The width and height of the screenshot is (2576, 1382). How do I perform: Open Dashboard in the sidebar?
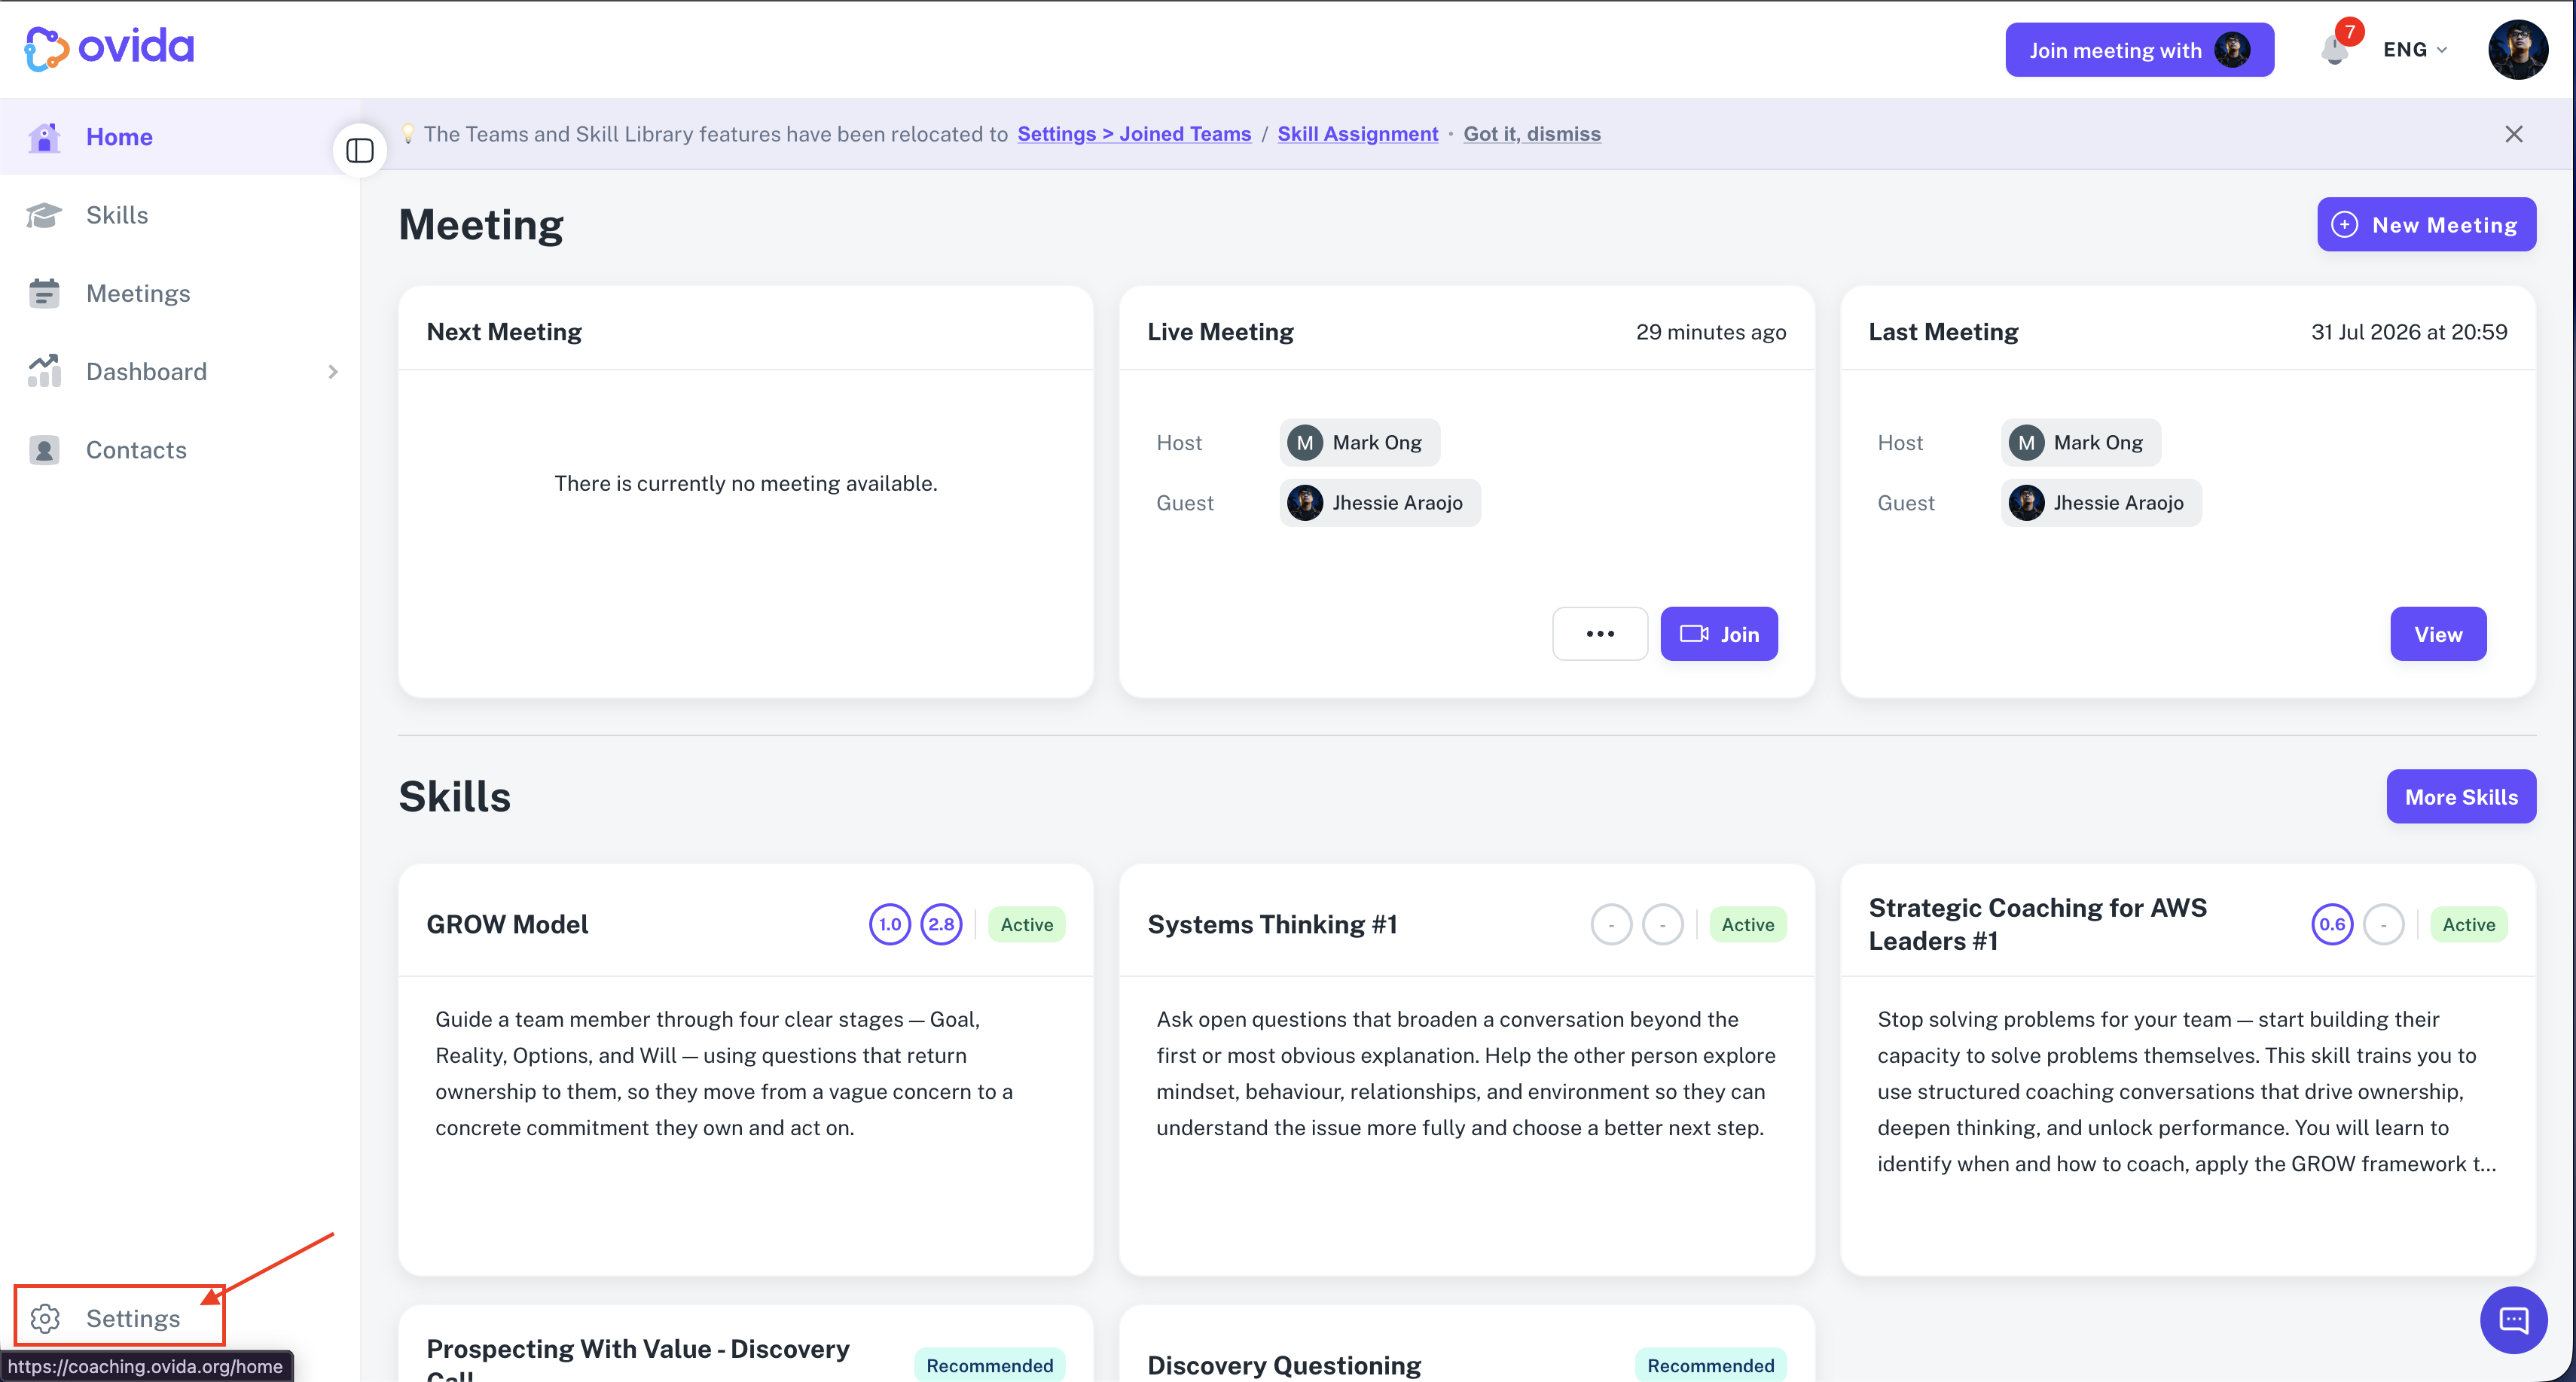click(180, 372)
